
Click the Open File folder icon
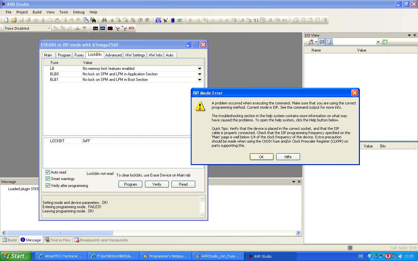pyautogui.click(x=14, y=20)
